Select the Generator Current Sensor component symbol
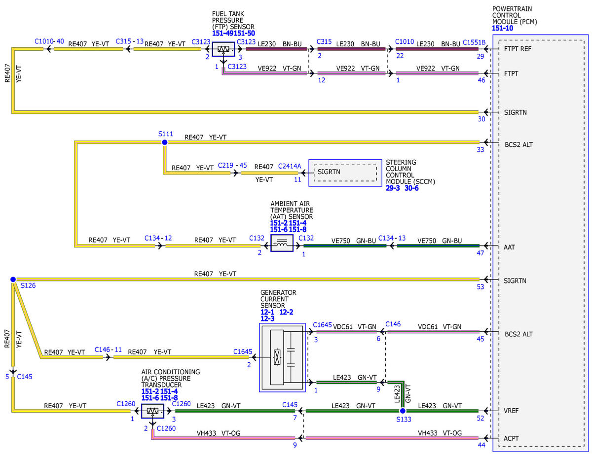The height and width of the screenshot is (457, 592). tap(282, 357)
